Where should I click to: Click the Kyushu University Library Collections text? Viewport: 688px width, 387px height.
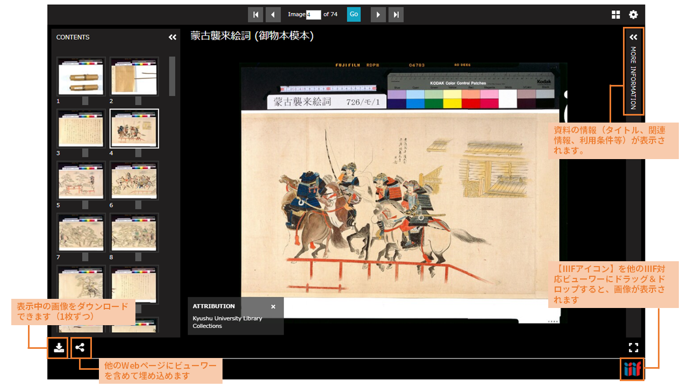point(227,322)
